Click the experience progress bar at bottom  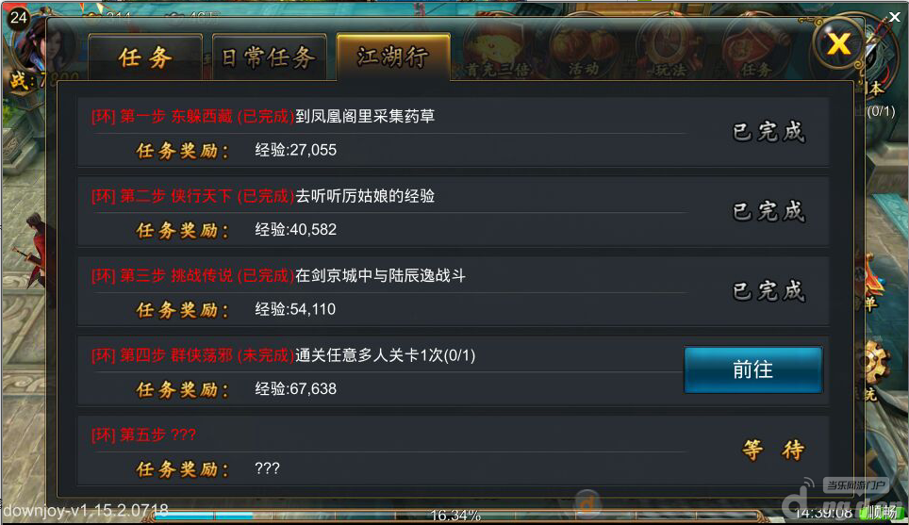(455, 516)
